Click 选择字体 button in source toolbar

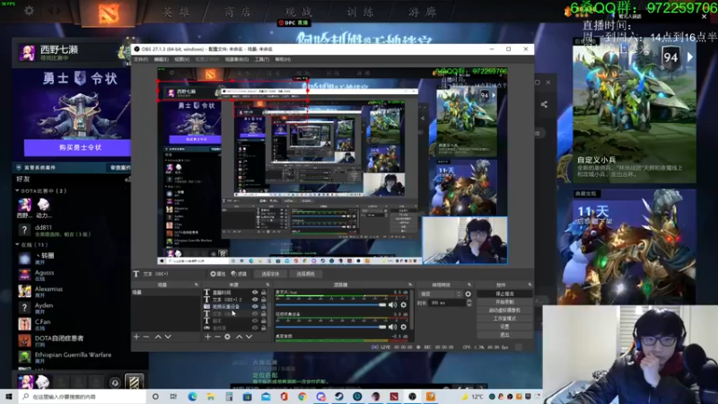click(270, 274)
